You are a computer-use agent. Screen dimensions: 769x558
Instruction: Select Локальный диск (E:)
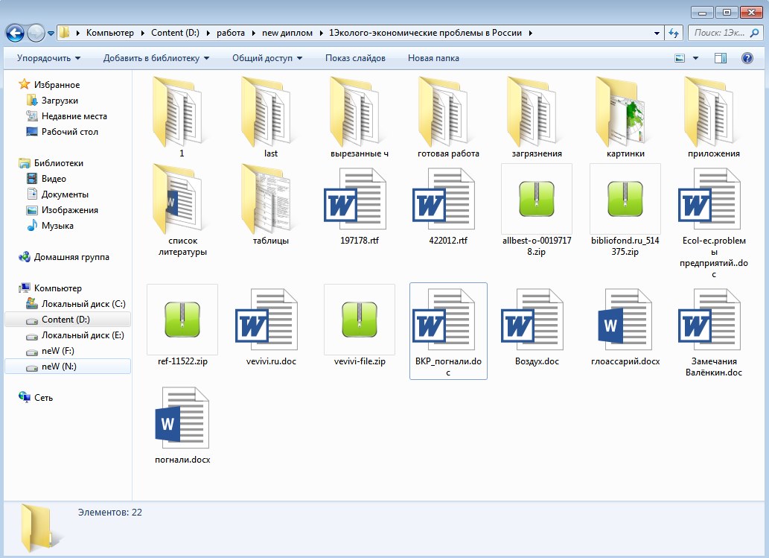[x=83, y=335]
